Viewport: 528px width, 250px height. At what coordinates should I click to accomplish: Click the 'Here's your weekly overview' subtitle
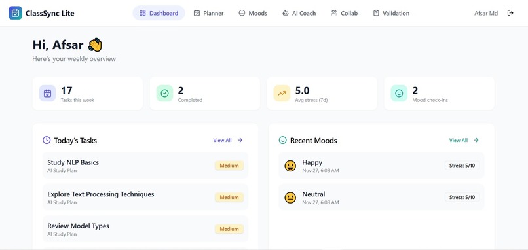point(74,58)
